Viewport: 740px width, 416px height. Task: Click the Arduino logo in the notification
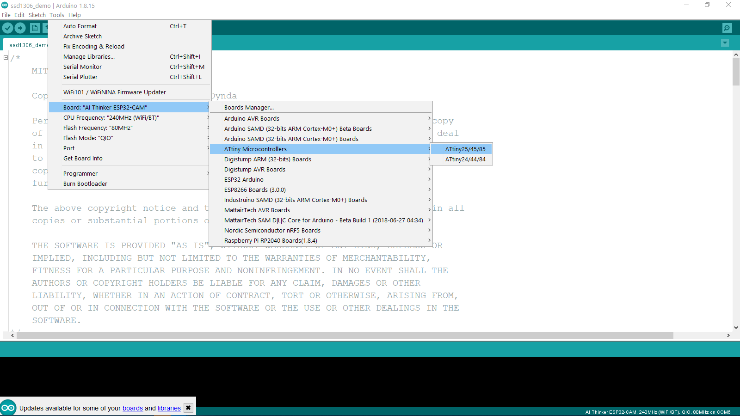(x=8, y=408)
